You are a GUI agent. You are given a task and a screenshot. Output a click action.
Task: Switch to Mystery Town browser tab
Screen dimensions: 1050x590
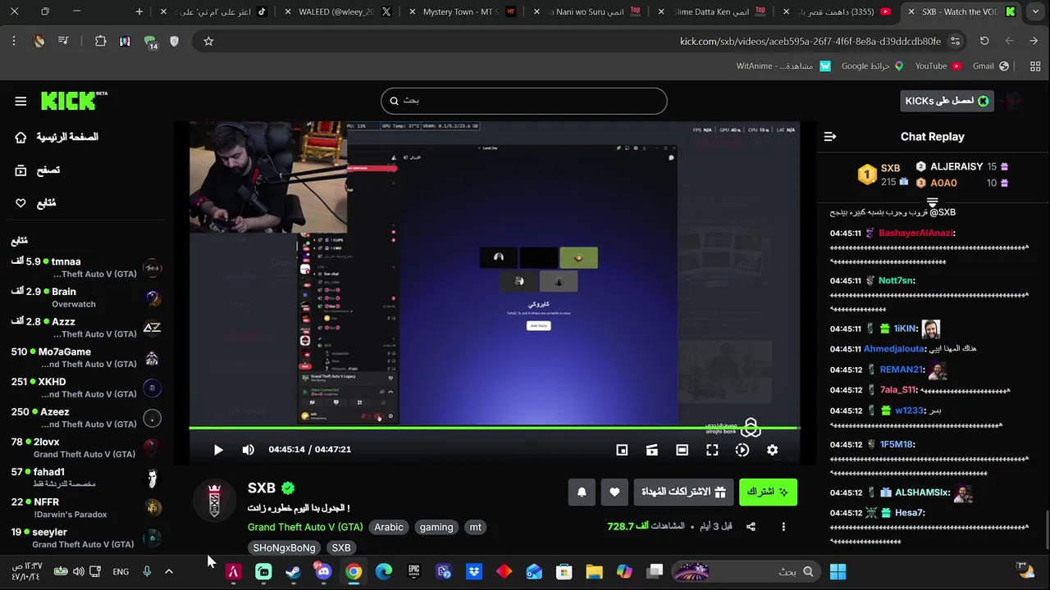click(x=461, y=11)
